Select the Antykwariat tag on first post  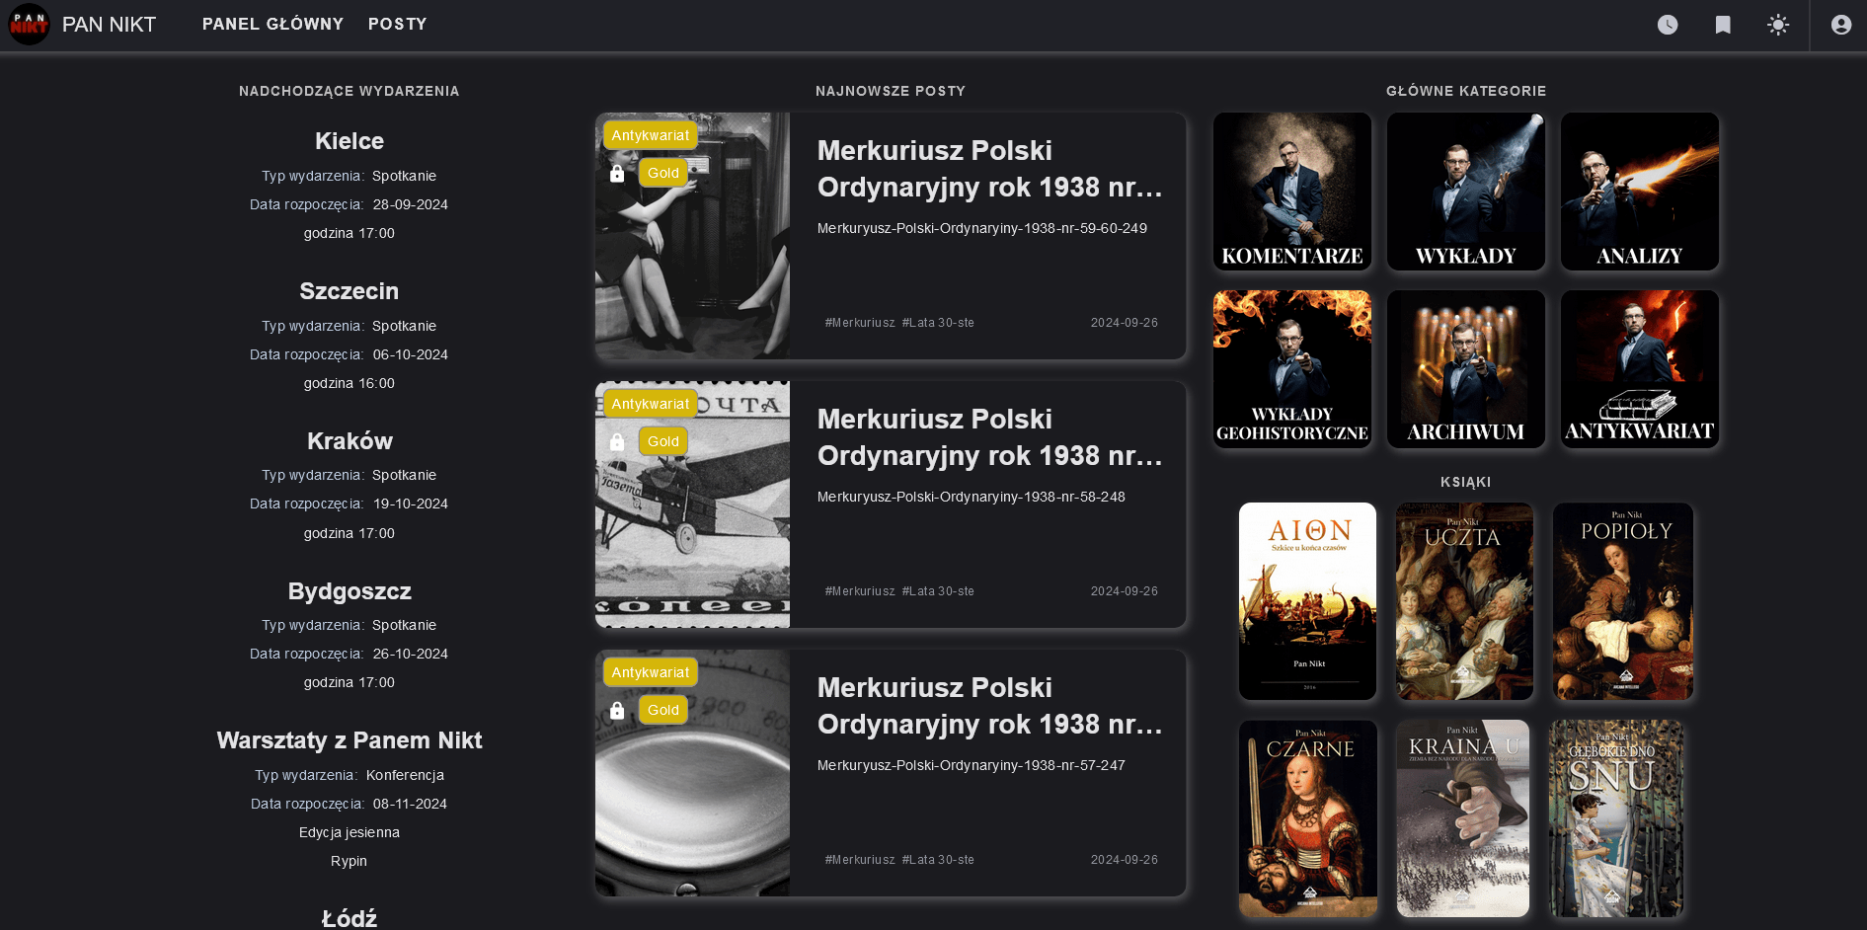[x=650, y=135]
